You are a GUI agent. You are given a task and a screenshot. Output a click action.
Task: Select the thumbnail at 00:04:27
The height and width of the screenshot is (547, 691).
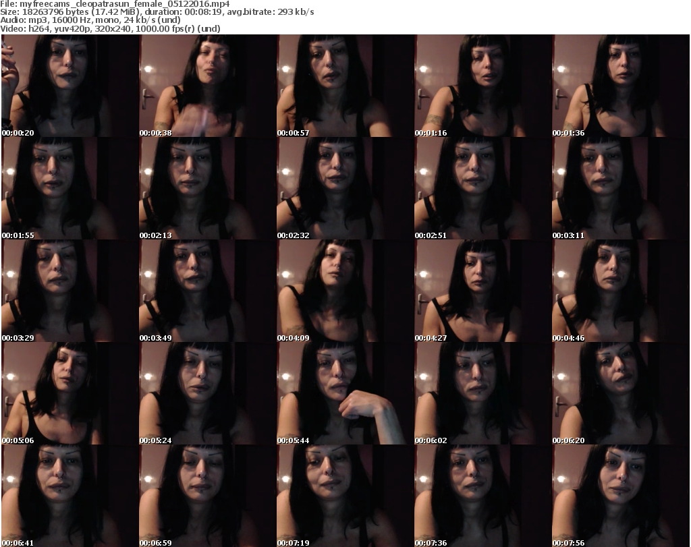pyautogui.click(x=481, y=291)
